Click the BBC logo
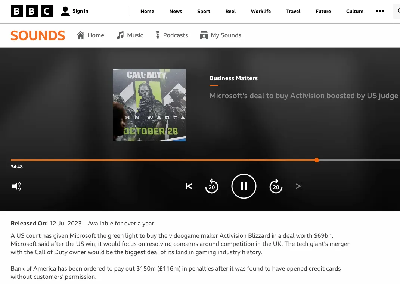This screenshot has height=284, width=400. point(32,11)
